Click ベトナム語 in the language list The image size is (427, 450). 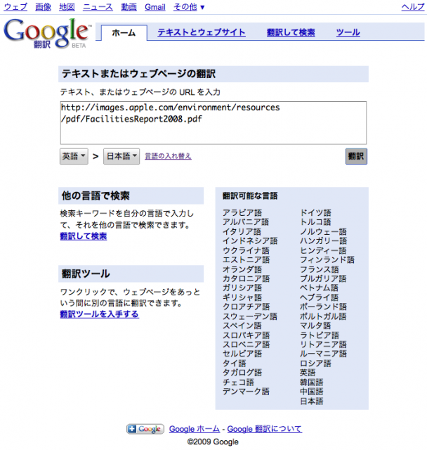pos(320,288)
